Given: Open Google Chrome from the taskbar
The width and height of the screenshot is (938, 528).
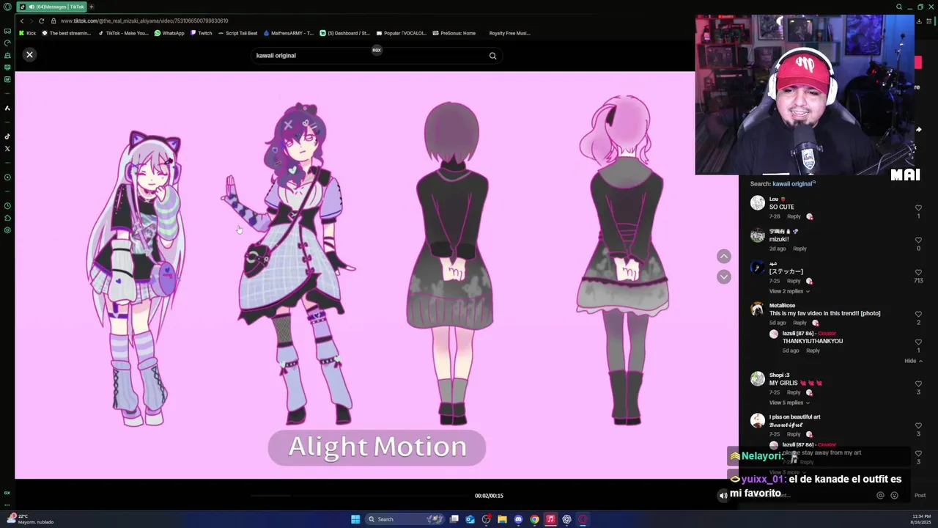Looking at the screenshot, I should click(x=534, y=519).
